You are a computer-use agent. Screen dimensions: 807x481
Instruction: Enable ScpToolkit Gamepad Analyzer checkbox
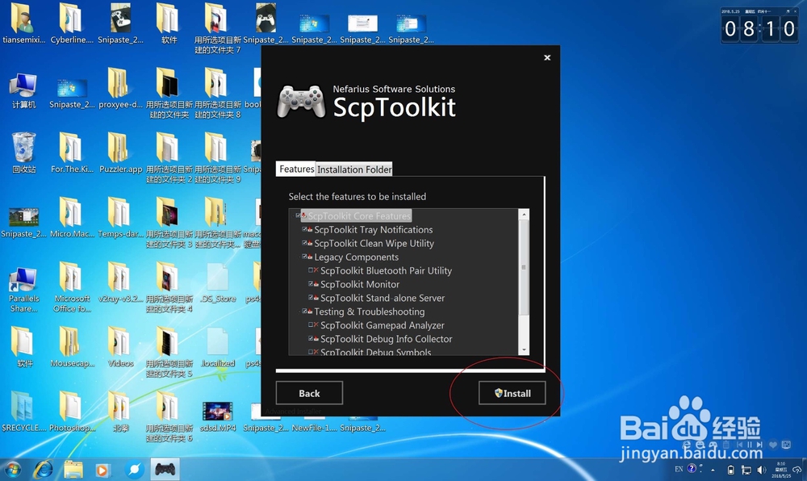click(311, 324)
